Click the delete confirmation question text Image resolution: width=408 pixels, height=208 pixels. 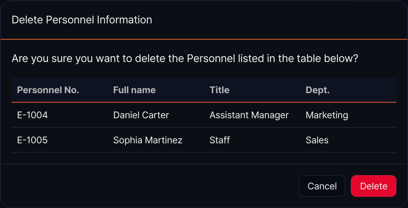[x=185, y=59]
